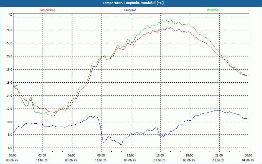Click the 09:00 time axis label
The height and width of the screenshot is (164, 262).
[102, 155]
